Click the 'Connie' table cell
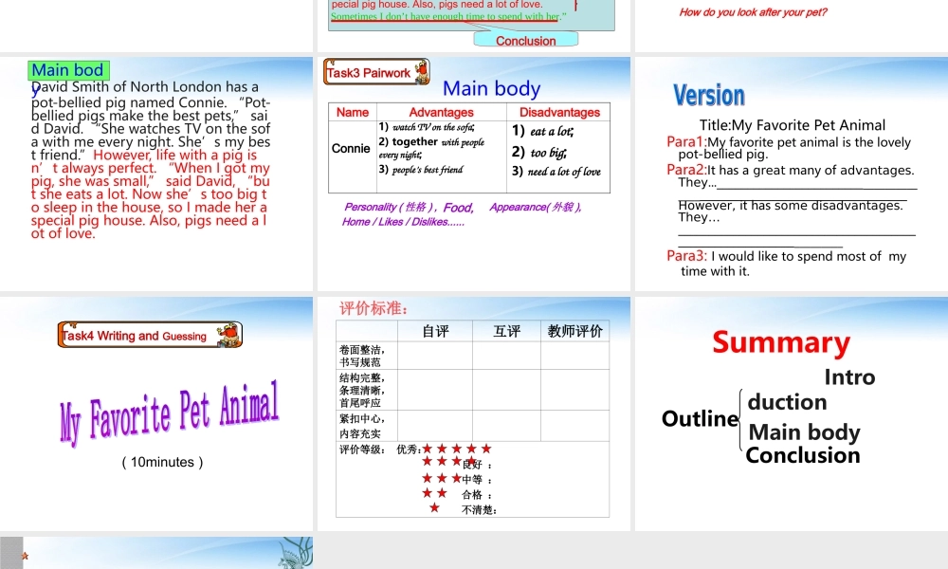The image size is (948, 569). tap(351, 149)
